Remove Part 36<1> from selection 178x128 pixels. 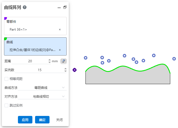pos(60,30)
